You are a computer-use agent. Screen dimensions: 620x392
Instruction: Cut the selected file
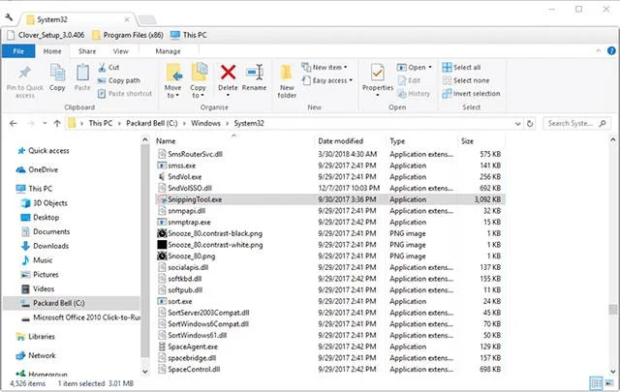coord(109,67)
